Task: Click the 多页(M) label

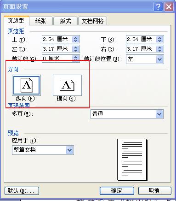Action: (23, 114)
